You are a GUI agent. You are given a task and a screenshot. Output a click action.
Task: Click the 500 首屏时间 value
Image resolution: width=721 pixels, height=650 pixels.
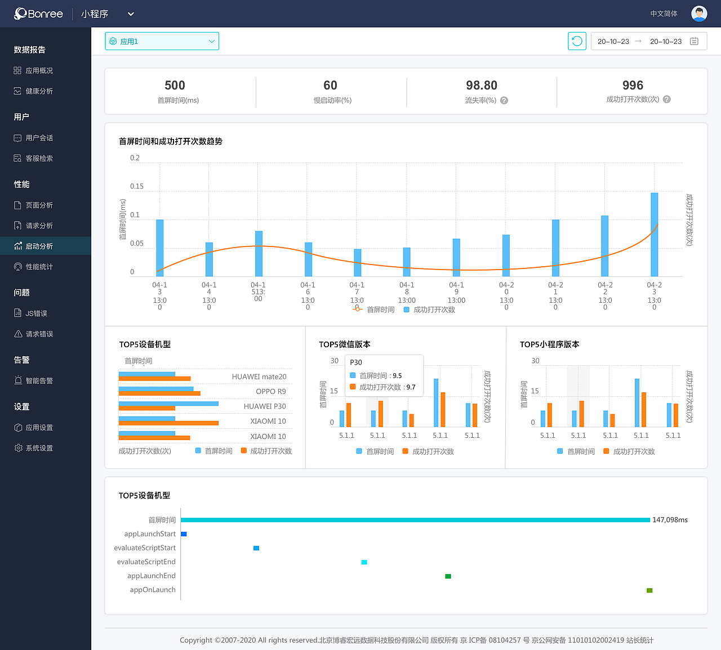coord(175,86)
